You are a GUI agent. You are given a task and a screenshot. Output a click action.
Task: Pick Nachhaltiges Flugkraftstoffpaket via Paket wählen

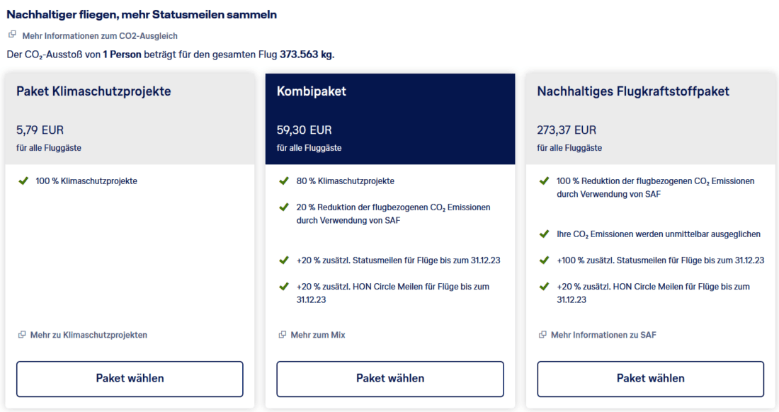[x=650, y=379]
